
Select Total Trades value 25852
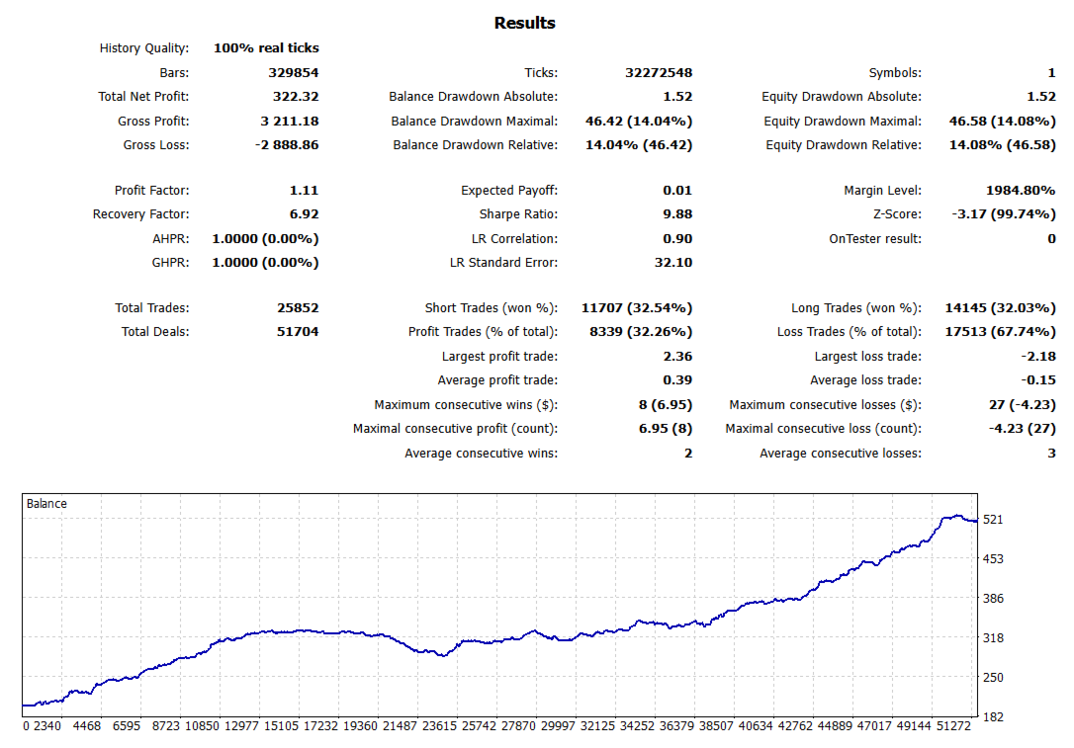point(298,308)
